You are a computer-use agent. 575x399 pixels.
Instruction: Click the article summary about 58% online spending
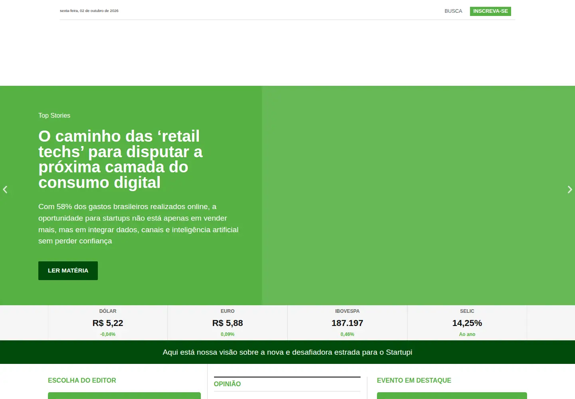click(139, 224)
